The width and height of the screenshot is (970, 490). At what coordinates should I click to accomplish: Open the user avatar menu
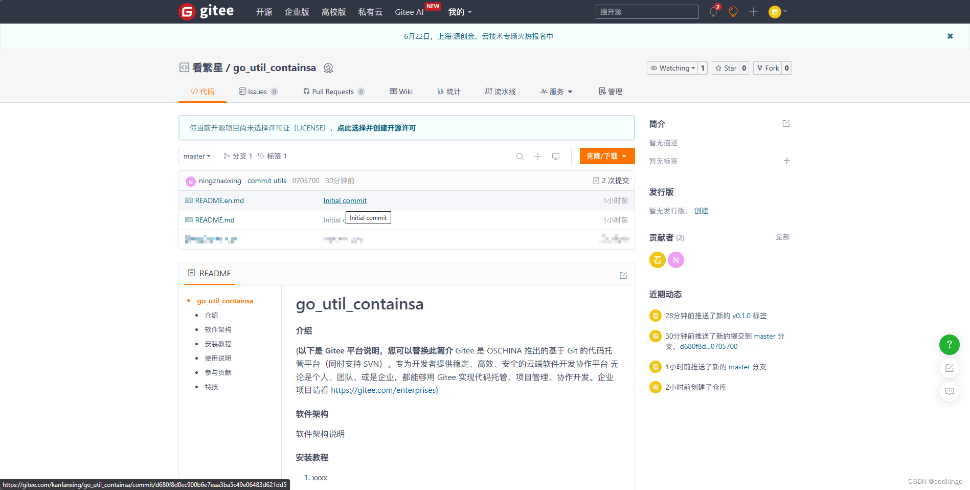(x=777, y=12)
